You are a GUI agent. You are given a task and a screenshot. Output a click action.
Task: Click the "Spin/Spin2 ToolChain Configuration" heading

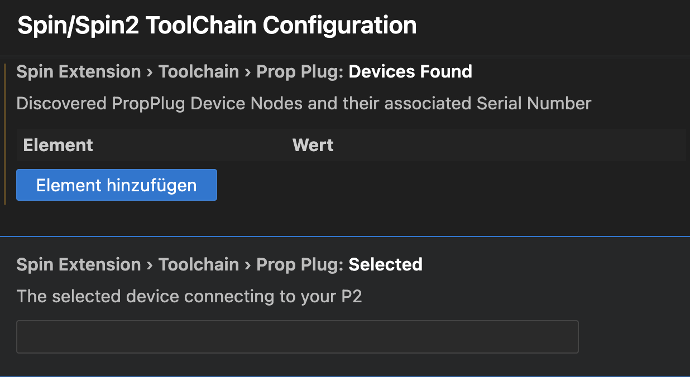click(x=217, y=26)
